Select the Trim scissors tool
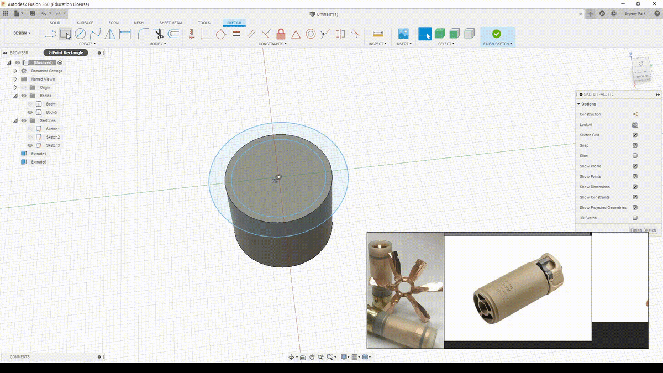The height and width of the screenshot is (373, 663). pos(159,34)
